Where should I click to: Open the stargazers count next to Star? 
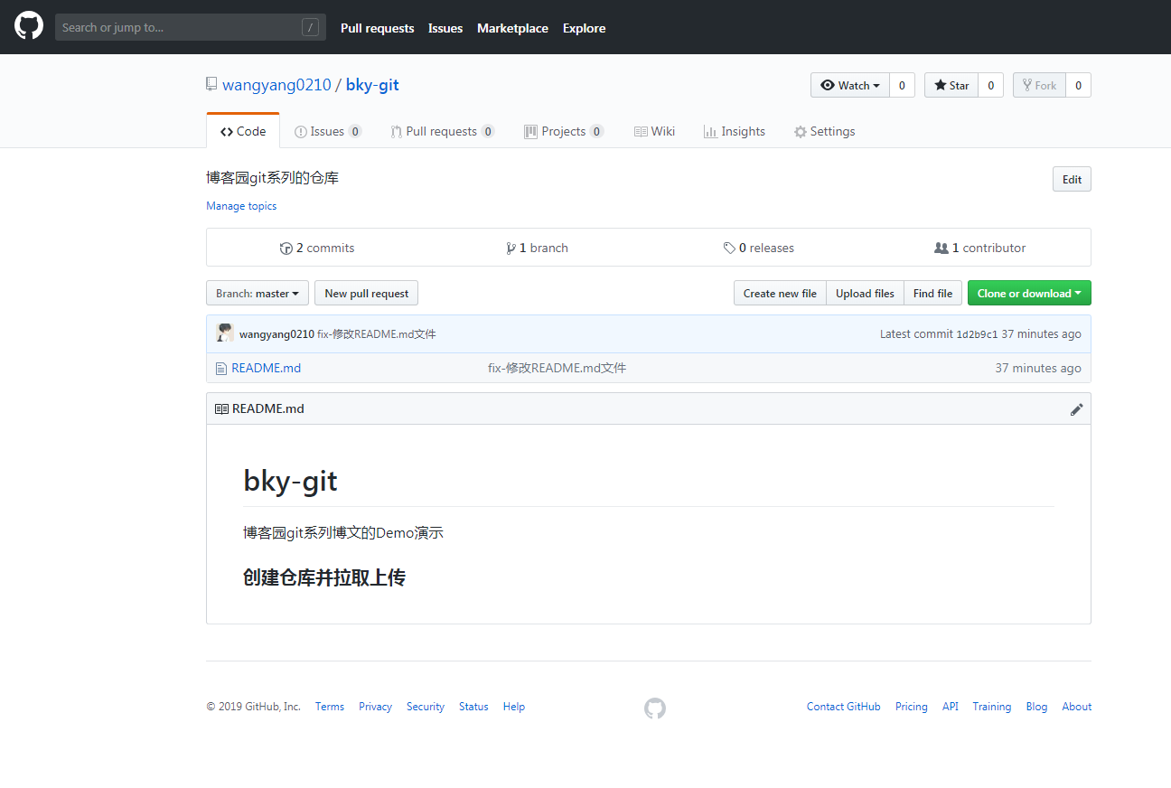click(x=990, y=85)
